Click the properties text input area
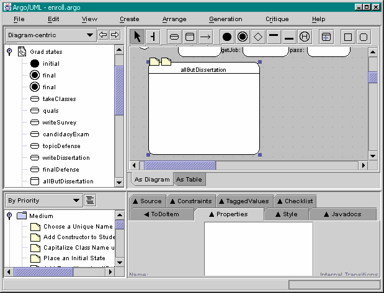Viewport: 384px width, 293px height. tap(259, 249)
